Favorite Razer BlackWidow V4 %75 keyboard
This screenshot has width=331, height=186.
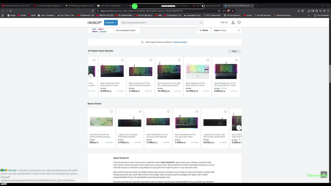point(236,60)
